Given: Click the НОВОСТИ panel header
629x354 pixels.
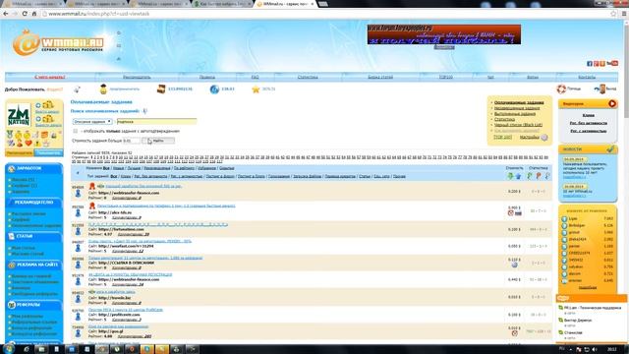Looking at the screenshot, I should coord(588,149).
